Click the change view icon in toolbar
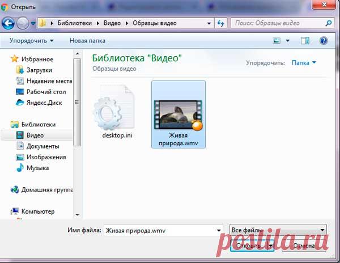The height and width of the screenshot is (263, 340). click(277, 41)
